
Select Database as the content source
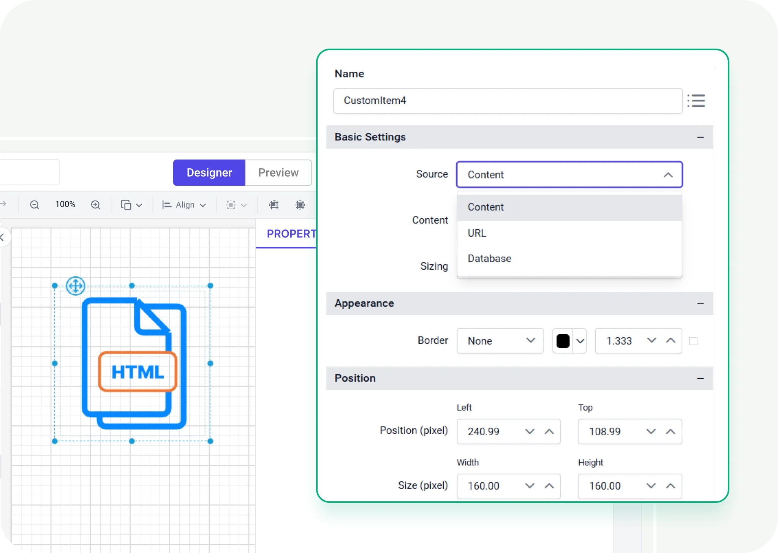(489, 259)
